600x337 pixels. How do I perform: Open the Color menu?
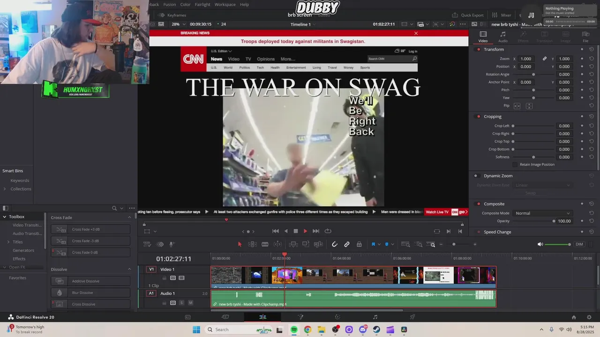pyautogui.click(x=186, y=5)
